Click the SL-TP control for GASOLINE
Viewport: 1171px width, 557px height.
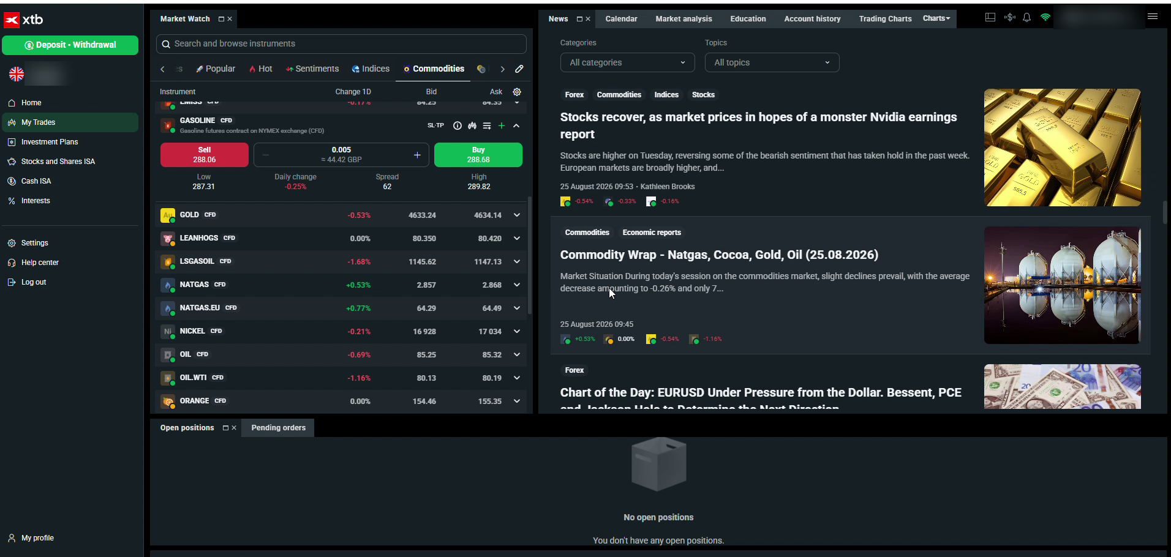[435, 125]
